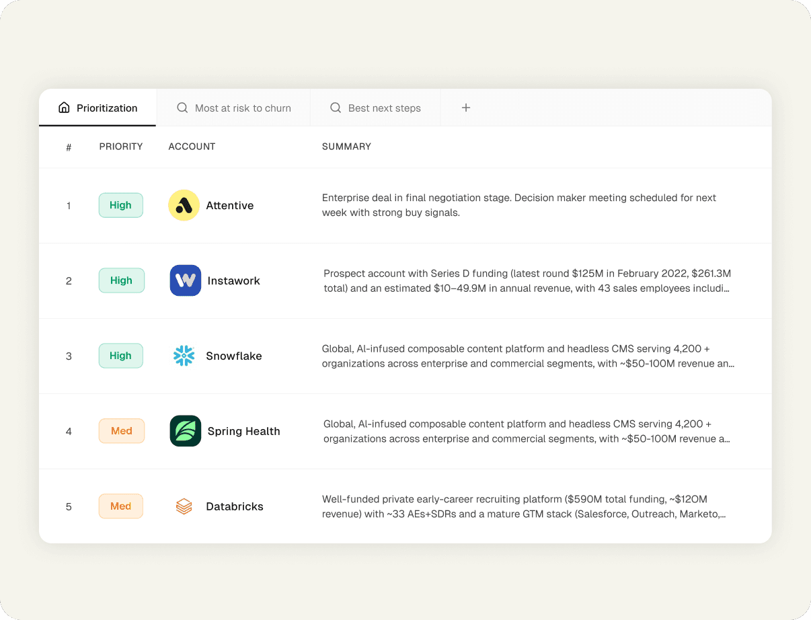Click row number 1
The height and width of the screenshot is (620, 811).
point(69,206)
